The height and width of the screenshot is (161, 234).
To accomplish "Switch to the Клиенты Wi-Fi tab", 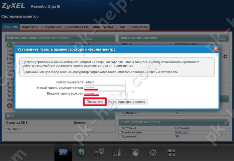I will pyautogui.click(x=104, y=27).
